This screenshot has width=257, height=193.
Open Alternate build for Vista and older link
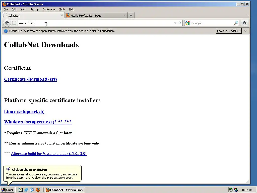[x=49, y=154]
